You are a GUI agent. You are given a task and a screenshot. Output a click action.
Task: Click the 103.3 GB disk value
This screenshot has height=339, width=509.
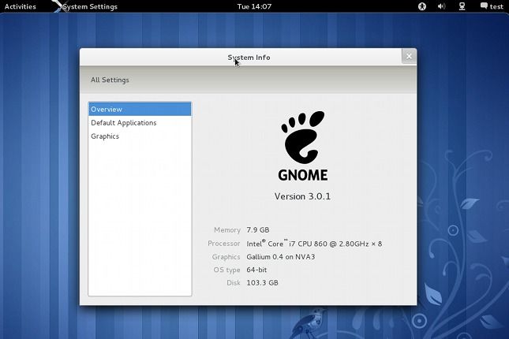262,282
